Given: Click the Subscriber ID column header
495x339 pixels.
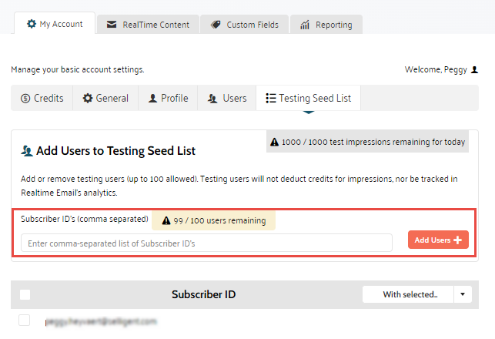Looking at the screenshot, I should pos(203,294).
